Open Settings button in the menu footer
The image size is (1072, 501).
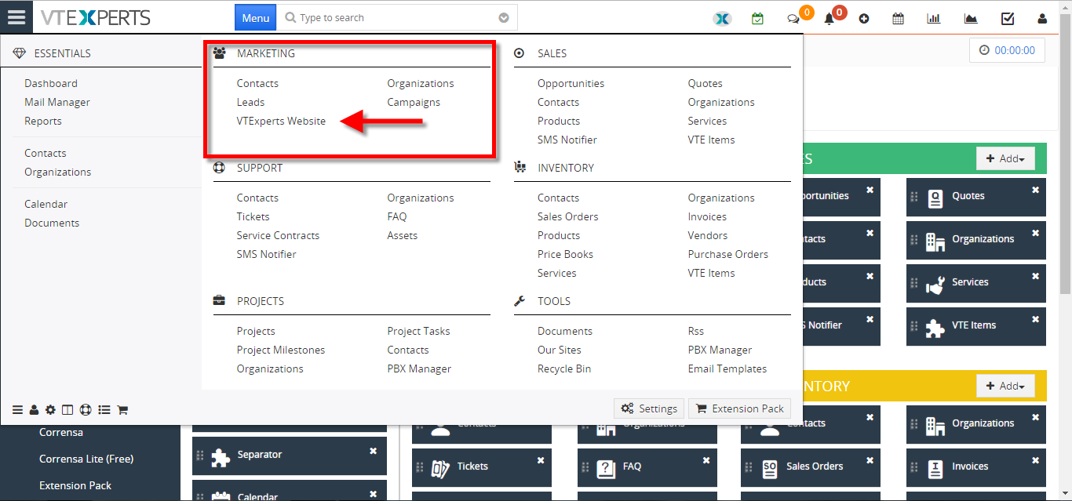(x=649, y=408)
